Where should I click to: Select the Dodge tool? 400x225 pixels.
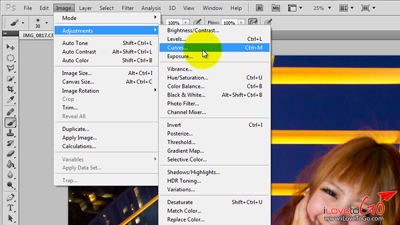[10, 185]
